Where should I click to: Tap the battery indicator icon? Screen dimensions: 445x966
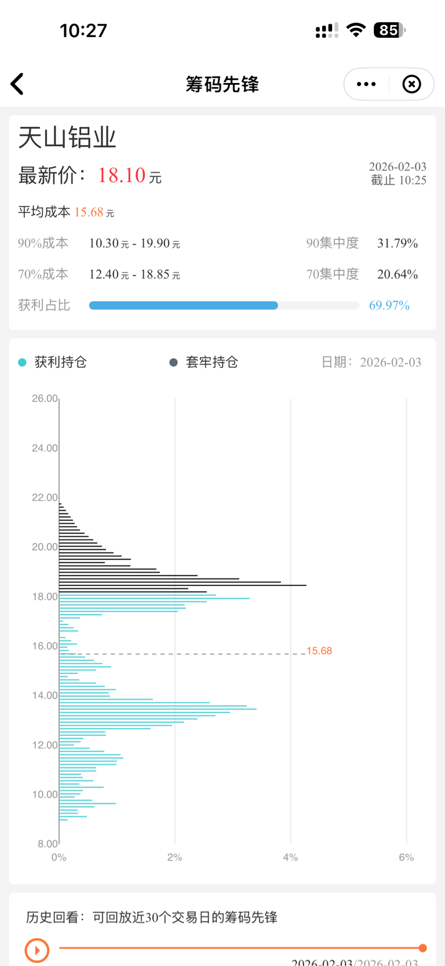coord(389,30)
